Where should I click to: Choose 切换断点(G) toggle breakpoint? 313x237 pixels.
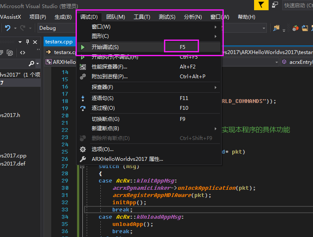pos(149,119)
